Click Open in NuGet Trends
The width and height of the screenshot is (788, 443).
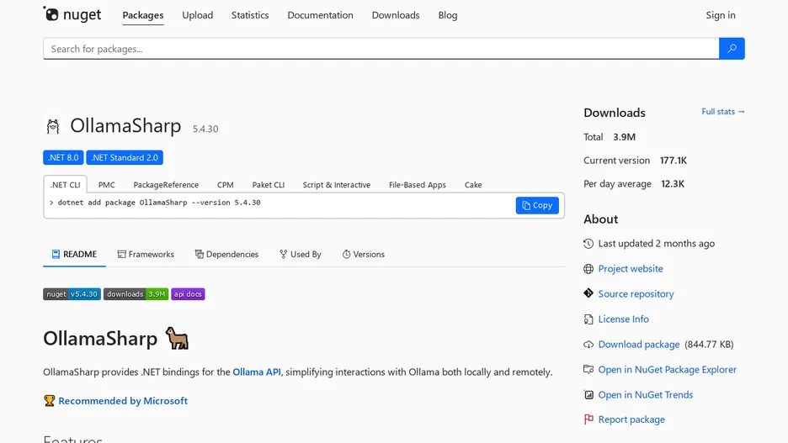(645, 395)
